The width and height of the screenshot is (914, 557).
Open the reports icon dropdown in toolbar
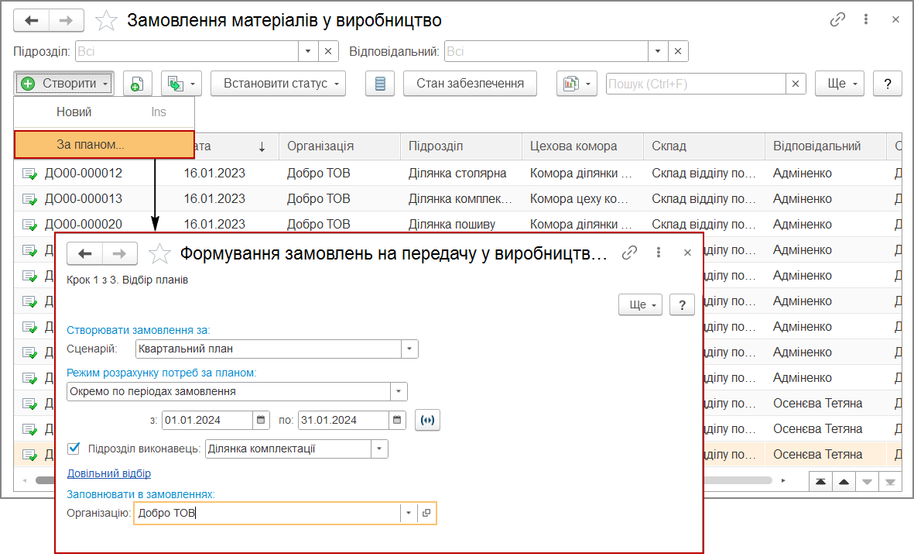pyautogui.click(x=577, y=84)
